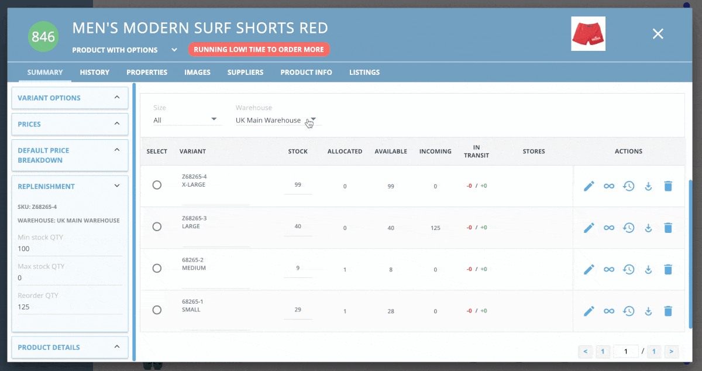
Task: Delete the X-Large variant with trash icon
Action: point(668,186)
